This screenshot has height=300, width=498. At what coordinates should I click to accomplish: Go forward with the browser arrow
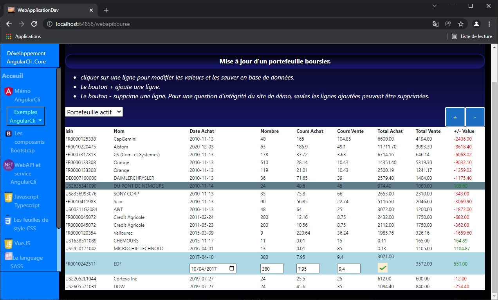point(22,24)
